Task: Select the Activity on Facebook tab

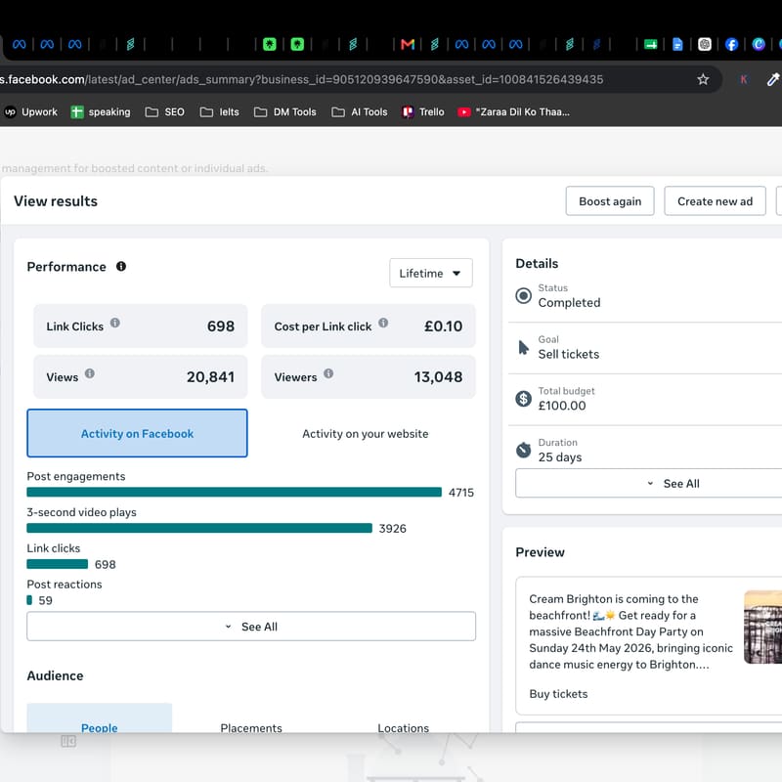Action: click(x=137, y=433)
